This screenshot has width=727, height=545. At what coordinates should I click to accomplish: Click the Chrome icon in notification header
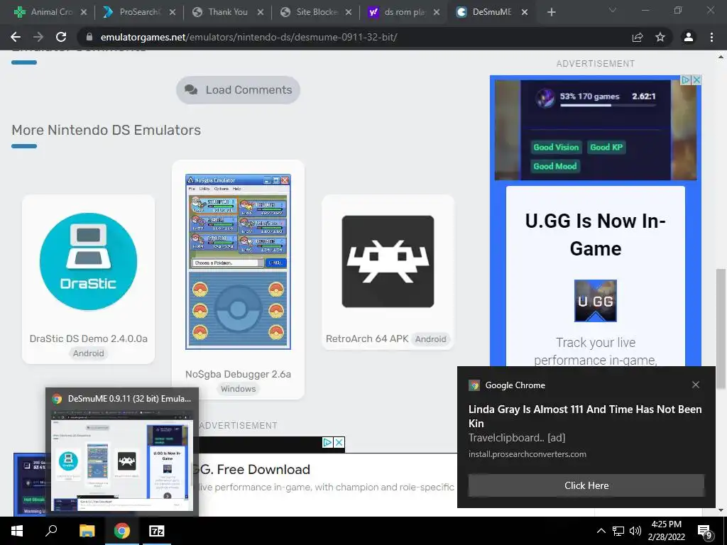click(x=474, y=385)
